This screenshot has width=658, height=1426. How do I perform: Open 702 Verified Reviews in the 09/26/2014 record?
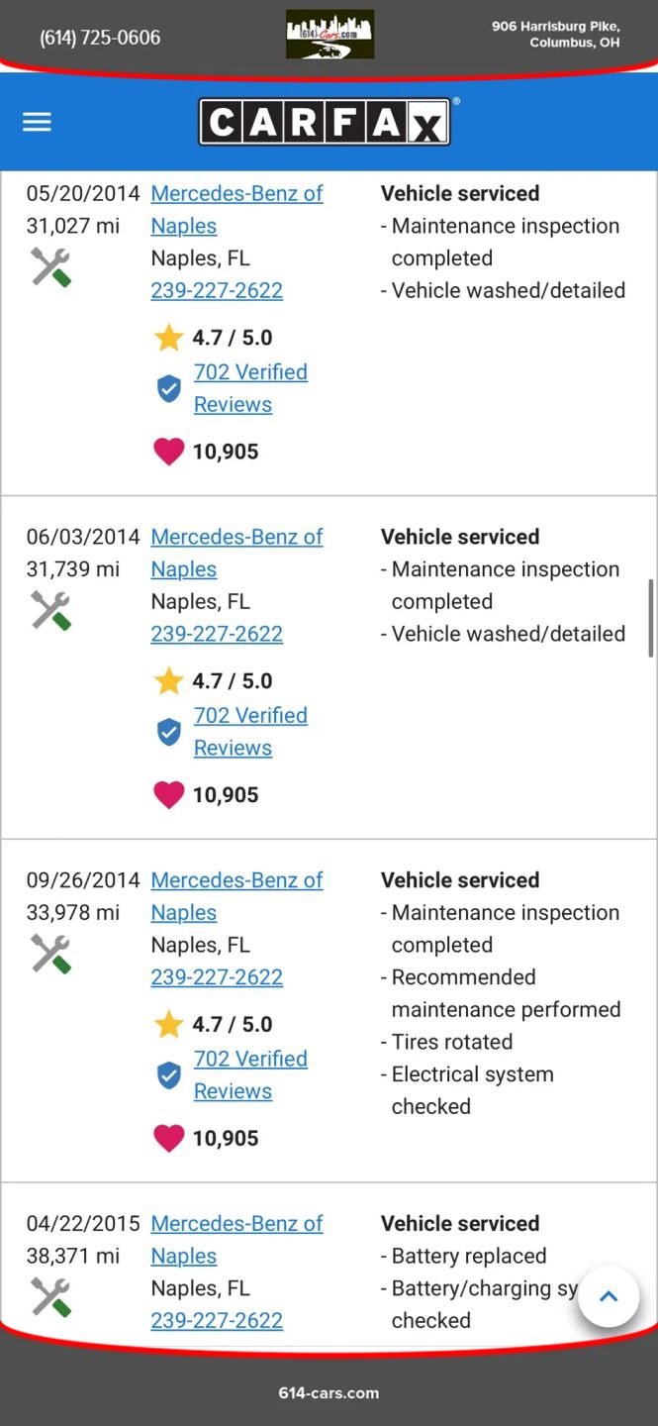pyautogui.click(x=250, y=1060)
